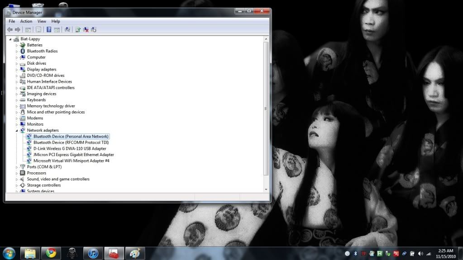Image resolution: width=463 pixels, height=260 pixels.
Task: Expand the Display adapters category
Action: pos(17,70)
